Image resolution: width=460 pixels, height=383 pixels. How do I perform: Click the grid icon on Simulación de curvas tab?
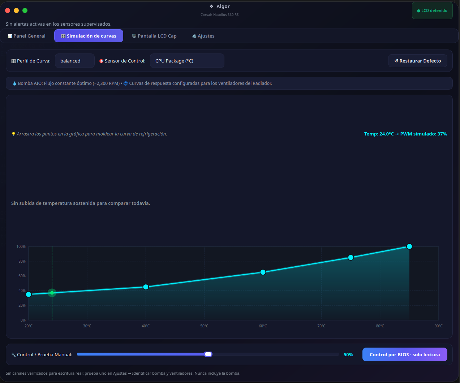pyautogui.click(x=63, y=36)
